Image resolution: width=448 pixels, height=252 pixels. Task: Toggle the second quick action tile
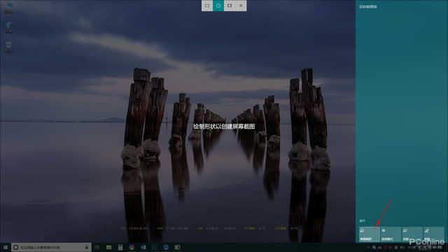click(391, 234)
